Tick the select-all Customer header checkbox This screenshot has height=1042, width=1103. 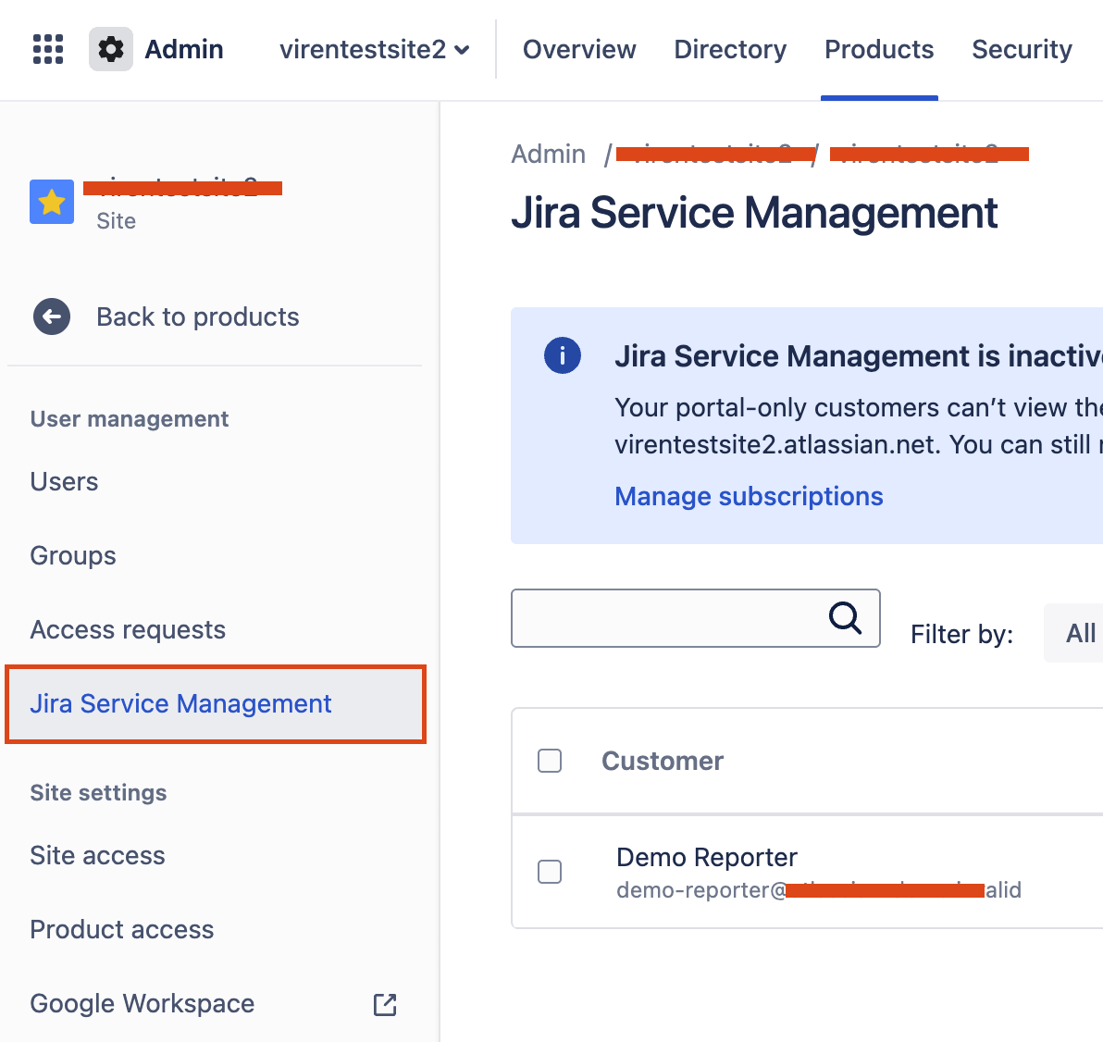tap(550, 761)
